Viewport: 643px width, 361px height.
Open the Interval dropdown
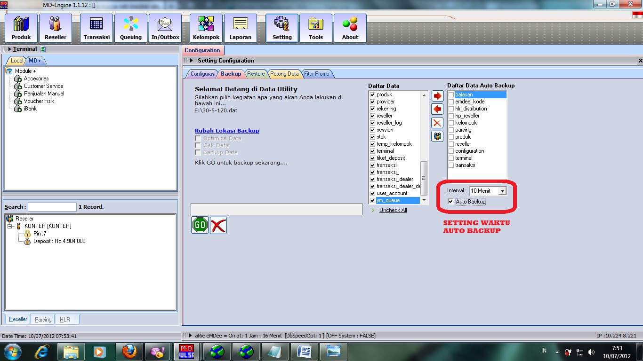click(x=502, y=191)
